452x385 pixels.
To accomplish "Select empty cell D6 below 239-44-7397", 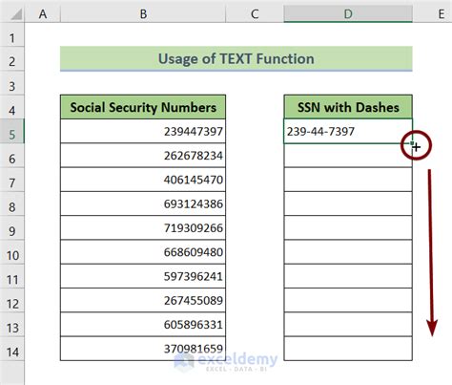I will (x=348, y=156).
